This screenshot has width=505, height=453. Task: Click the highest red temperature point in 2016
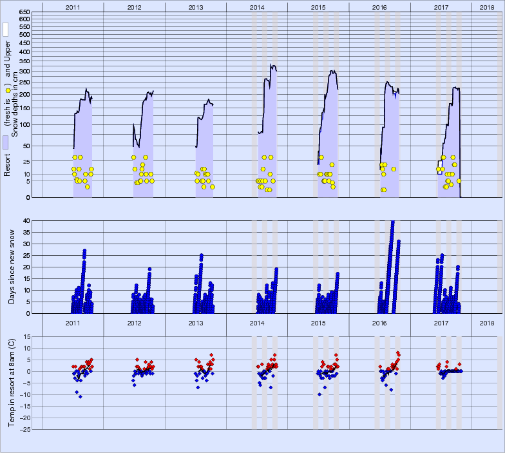[x=397, y=353]
